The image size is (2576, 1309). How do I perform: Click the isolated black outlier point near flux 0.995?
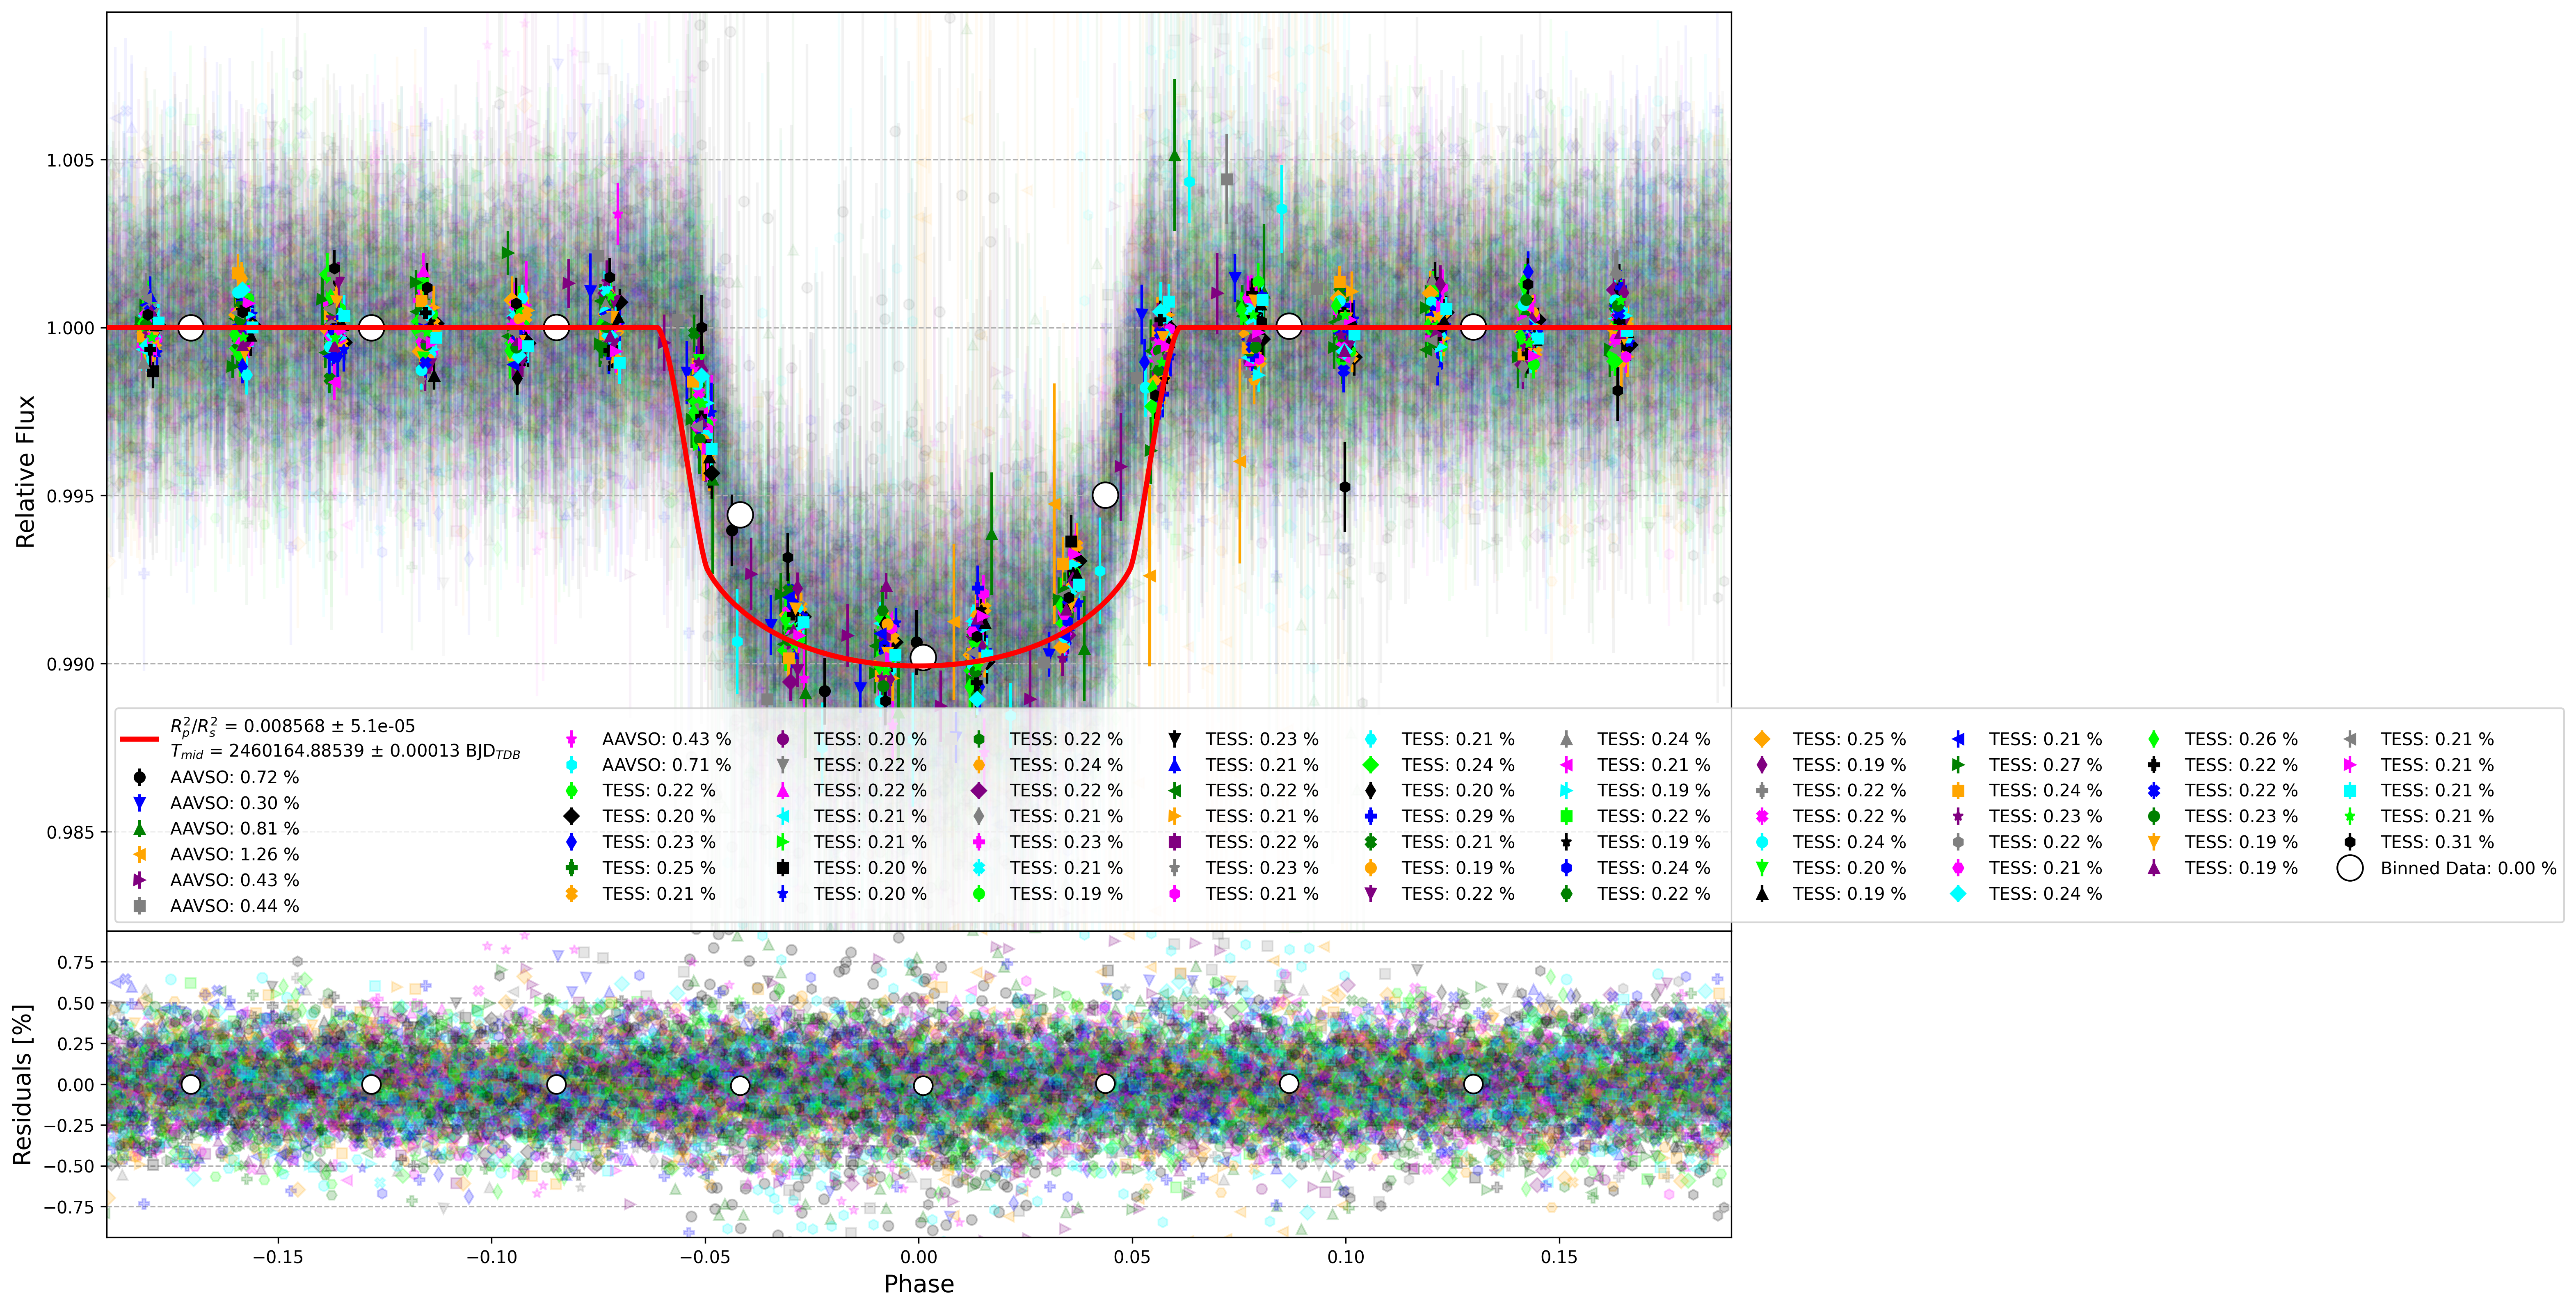pyautogui.click(x=1345, y=488)
